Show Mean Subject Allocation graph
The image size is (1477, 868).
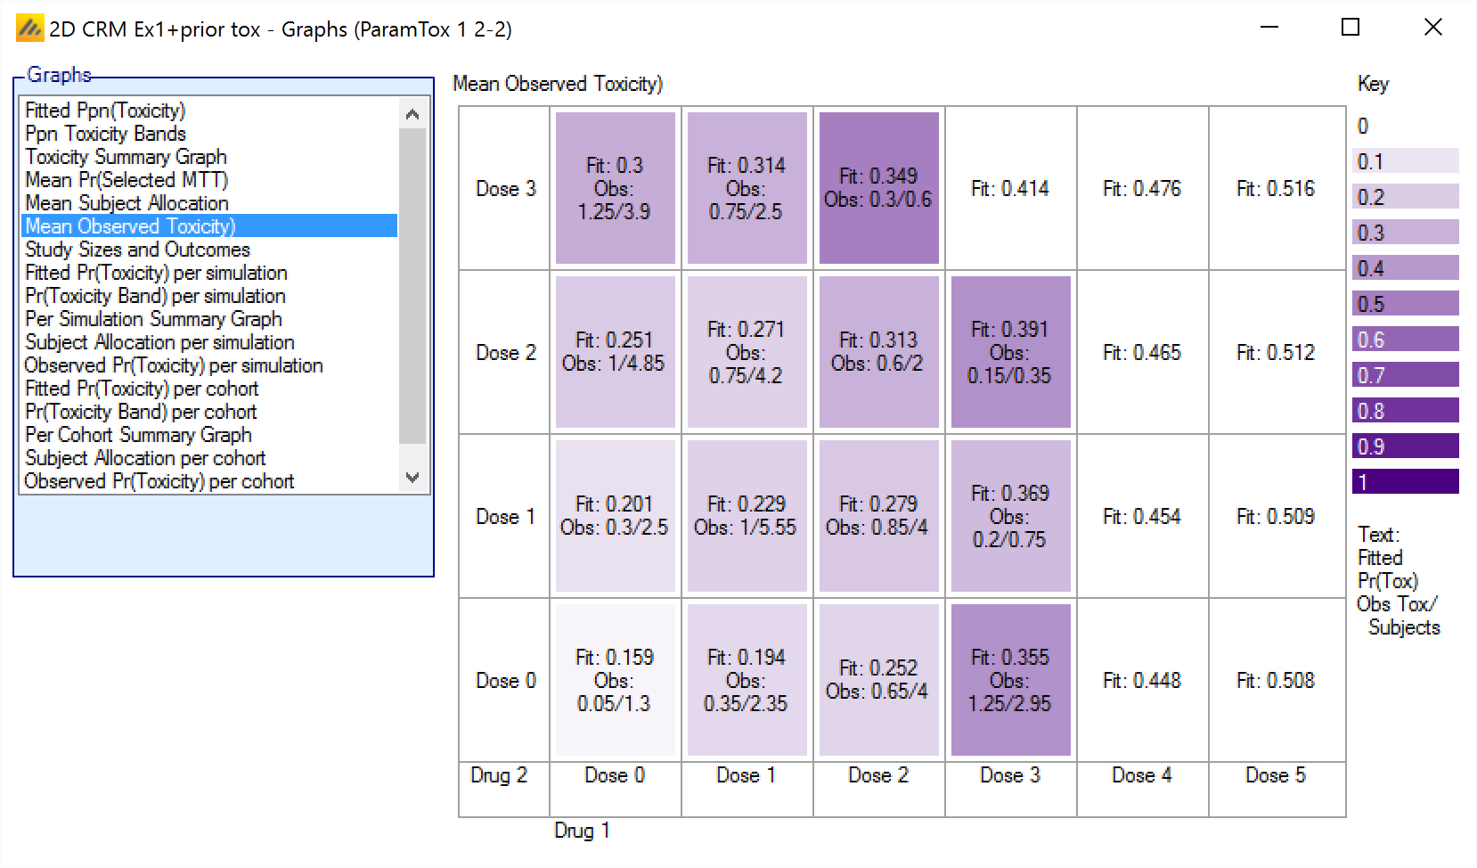(x=126, y=203)
